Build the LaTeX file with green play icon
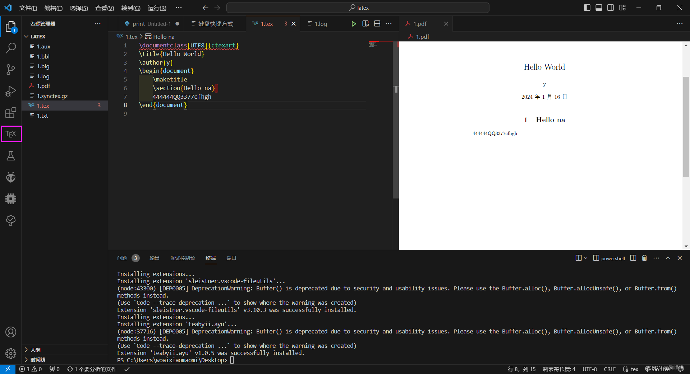This screenshot has width=690, height=374. [x=354, y=24]
